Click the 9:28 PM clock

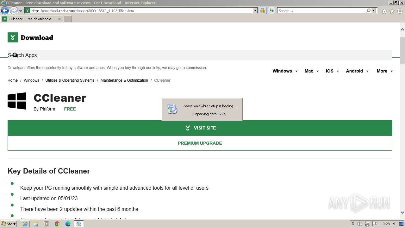coord(389,224)
